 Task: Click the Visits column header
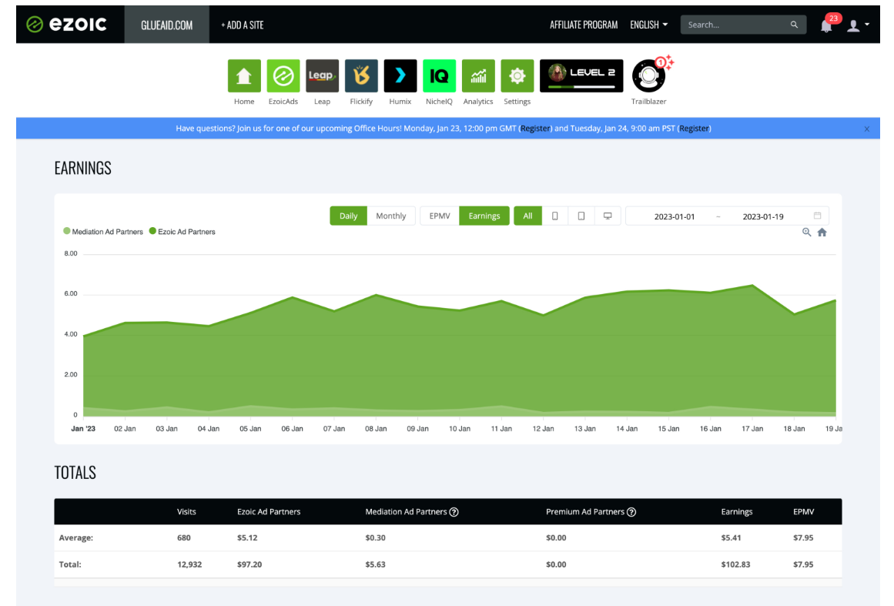pos(186,511)
